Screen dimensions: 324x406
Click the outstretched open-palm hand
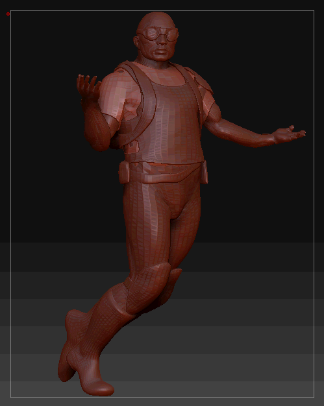289,135
